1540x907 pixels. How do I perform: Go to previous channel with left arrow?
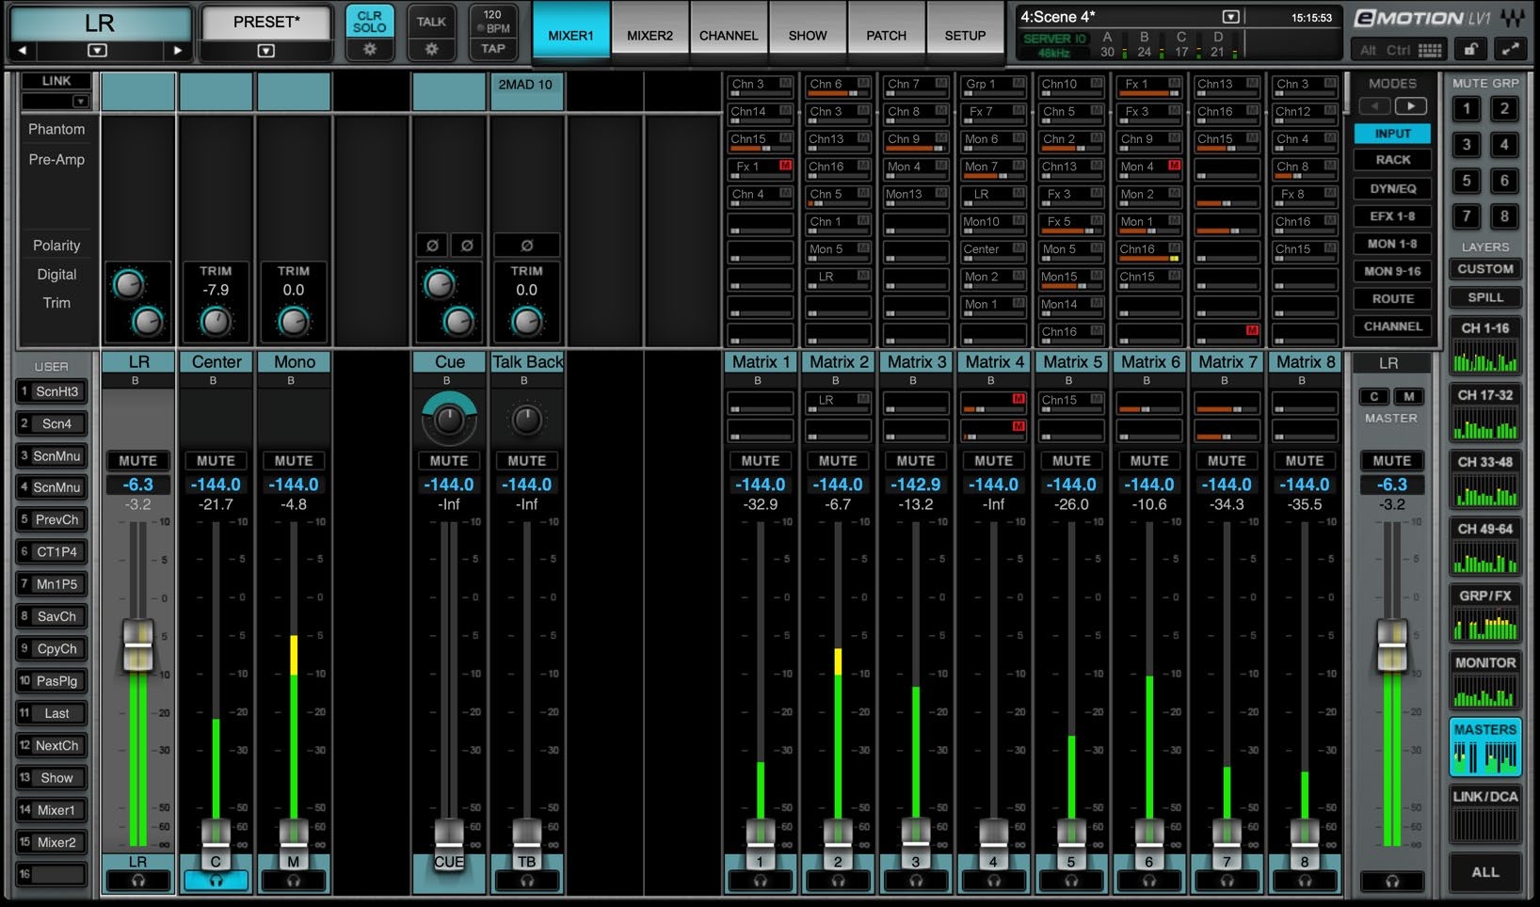[x=23, y=51]
